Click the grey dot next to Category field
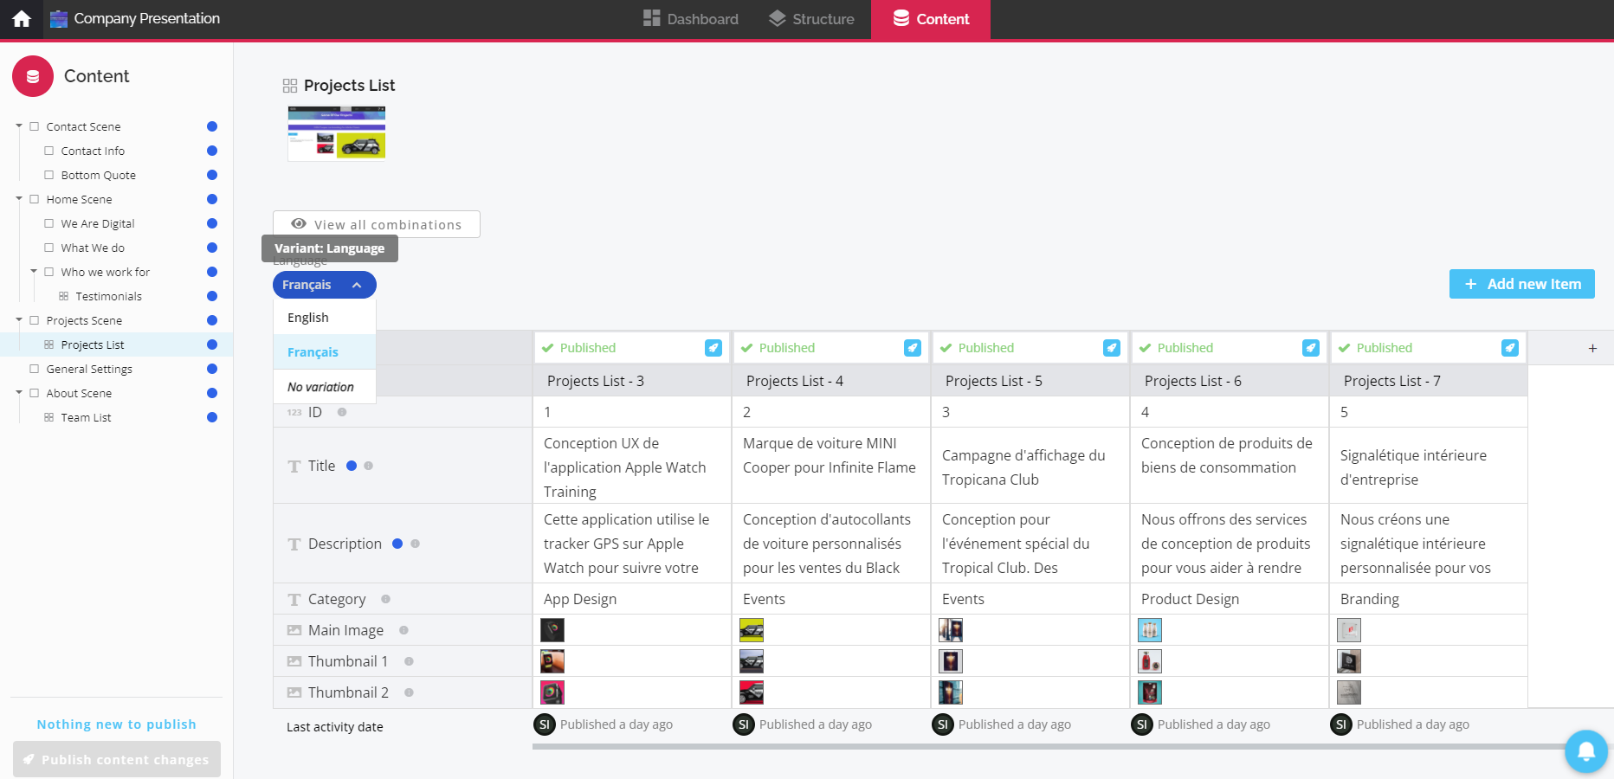1614x779 pixels. click(385, 599)
